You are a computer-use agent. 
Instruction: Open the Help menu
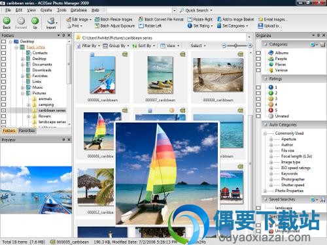(x=95, y=10)
